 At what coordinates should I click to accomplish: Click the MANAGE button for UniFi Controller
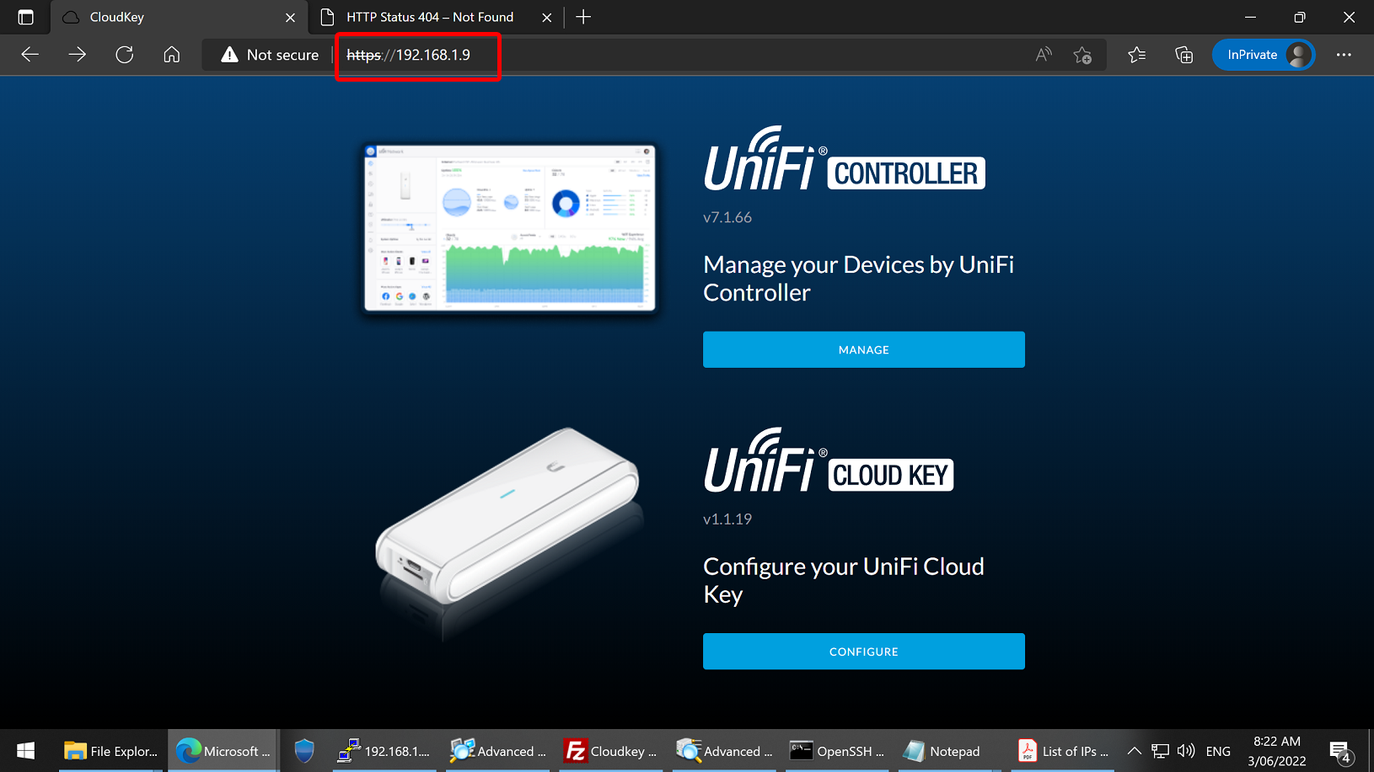[863, 349]
